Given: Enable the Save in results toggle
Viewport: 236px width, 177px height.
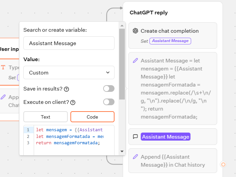Looking at the screenshot, I should click(x=109, y=88).
